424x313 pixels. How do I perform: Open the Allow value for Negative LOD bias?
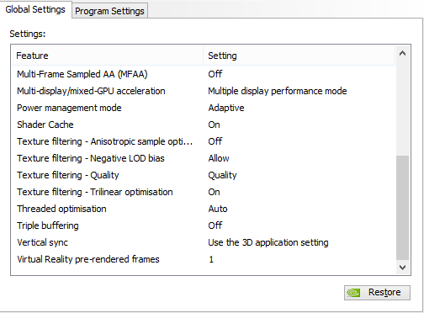tap(219, 158)
